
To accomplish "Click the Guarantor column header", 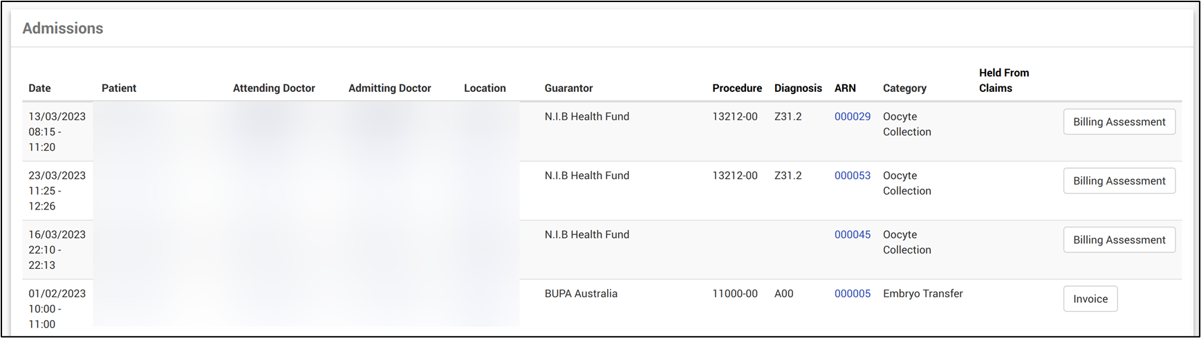I will [568, 88].
